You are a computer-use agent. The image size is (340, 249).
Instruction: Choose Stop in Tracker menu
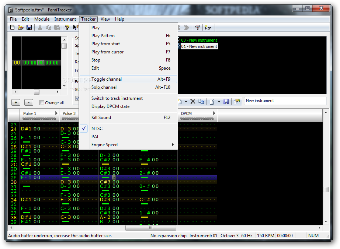click(x=128, y=60)
